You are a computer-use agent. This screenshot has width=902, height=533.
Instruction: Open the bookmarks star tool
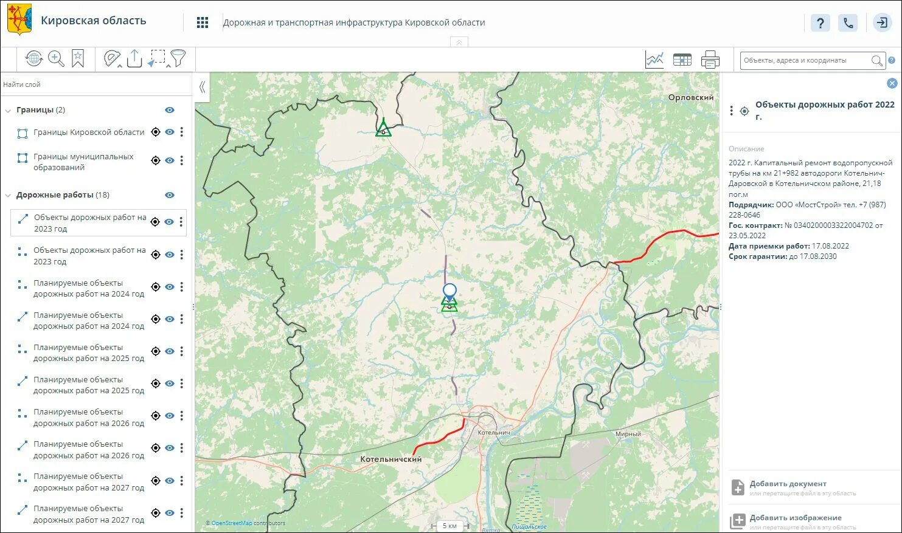(x=78, y=58)
